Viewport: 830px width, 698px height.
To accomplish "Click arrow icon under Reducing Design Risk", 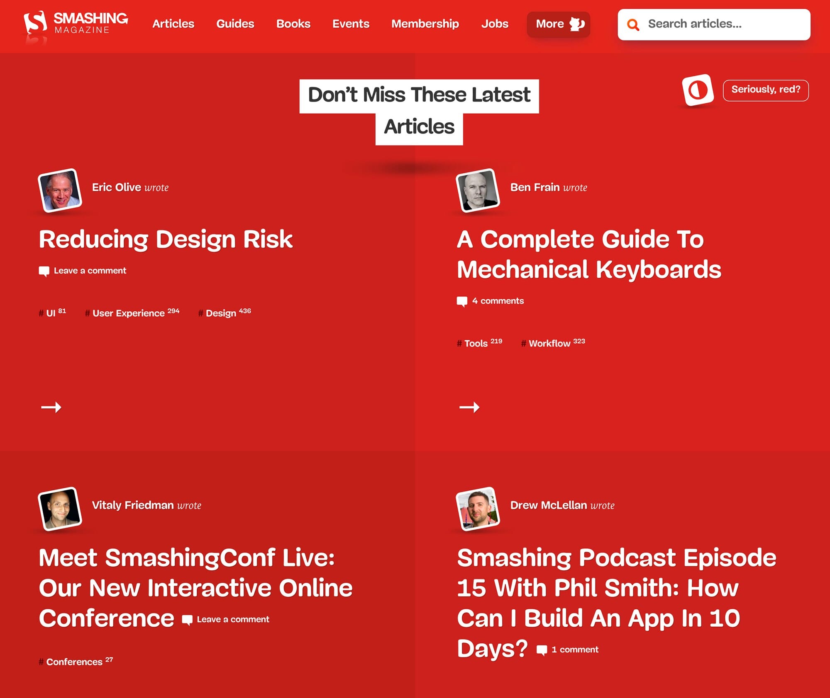I will [x=51, y=407].
